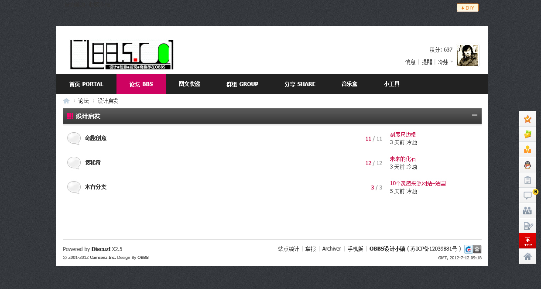Click the clipboard tasks sidebar icon
This screenshot has height=289, width=541.
point(527,180)
